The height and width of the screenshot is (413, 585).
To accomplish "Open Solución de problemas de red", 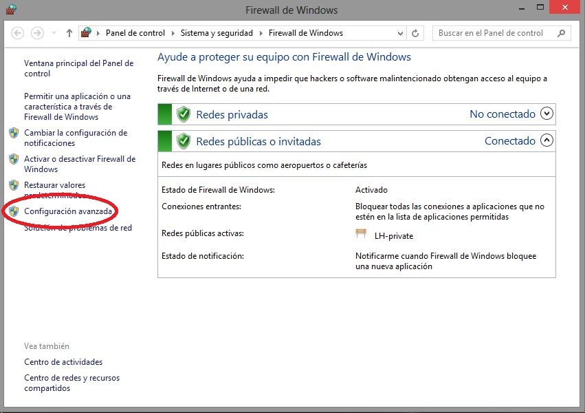I will pos(78,228).
